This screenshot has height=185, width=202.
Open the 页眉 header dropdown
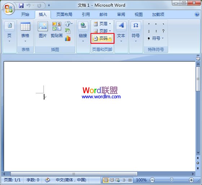(102, 24)
